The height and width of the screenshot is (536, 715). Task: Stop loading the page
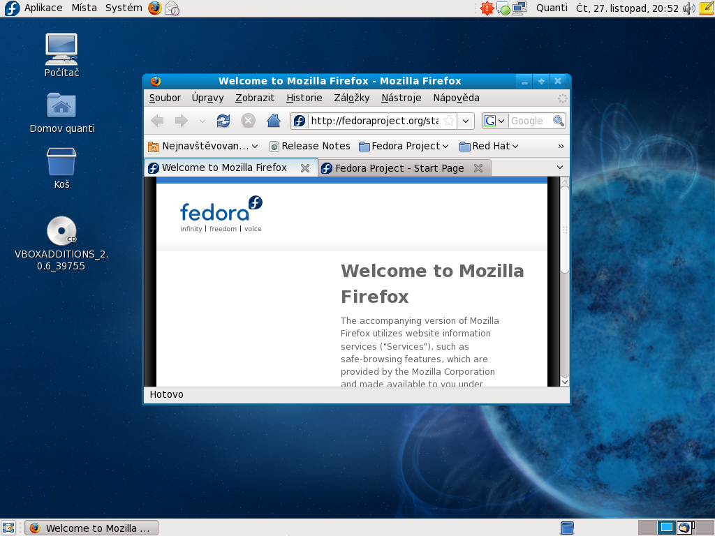pos(248,121)
